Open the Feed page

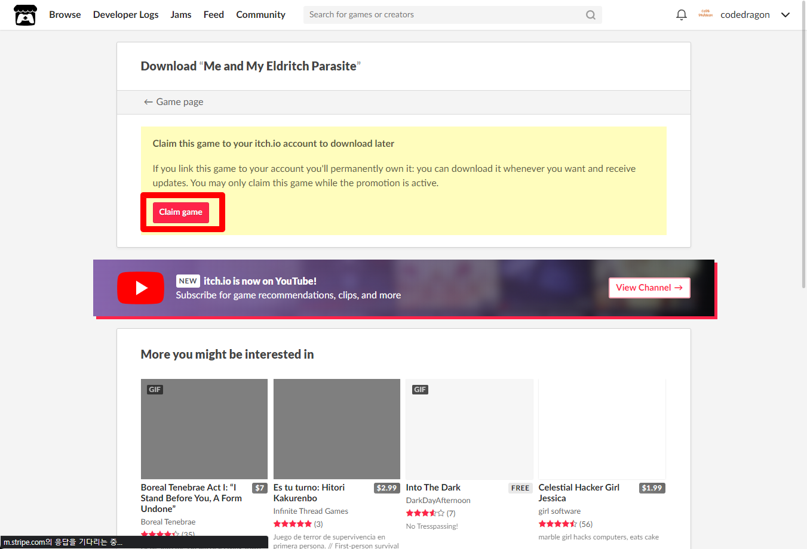pos(214,15)
